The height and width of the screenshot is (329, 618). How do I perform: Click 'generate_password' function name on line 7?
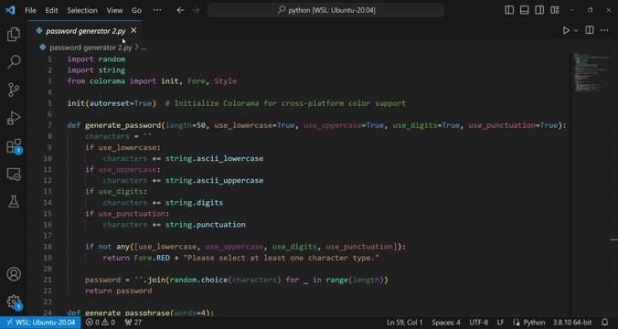tap(123, 125)
